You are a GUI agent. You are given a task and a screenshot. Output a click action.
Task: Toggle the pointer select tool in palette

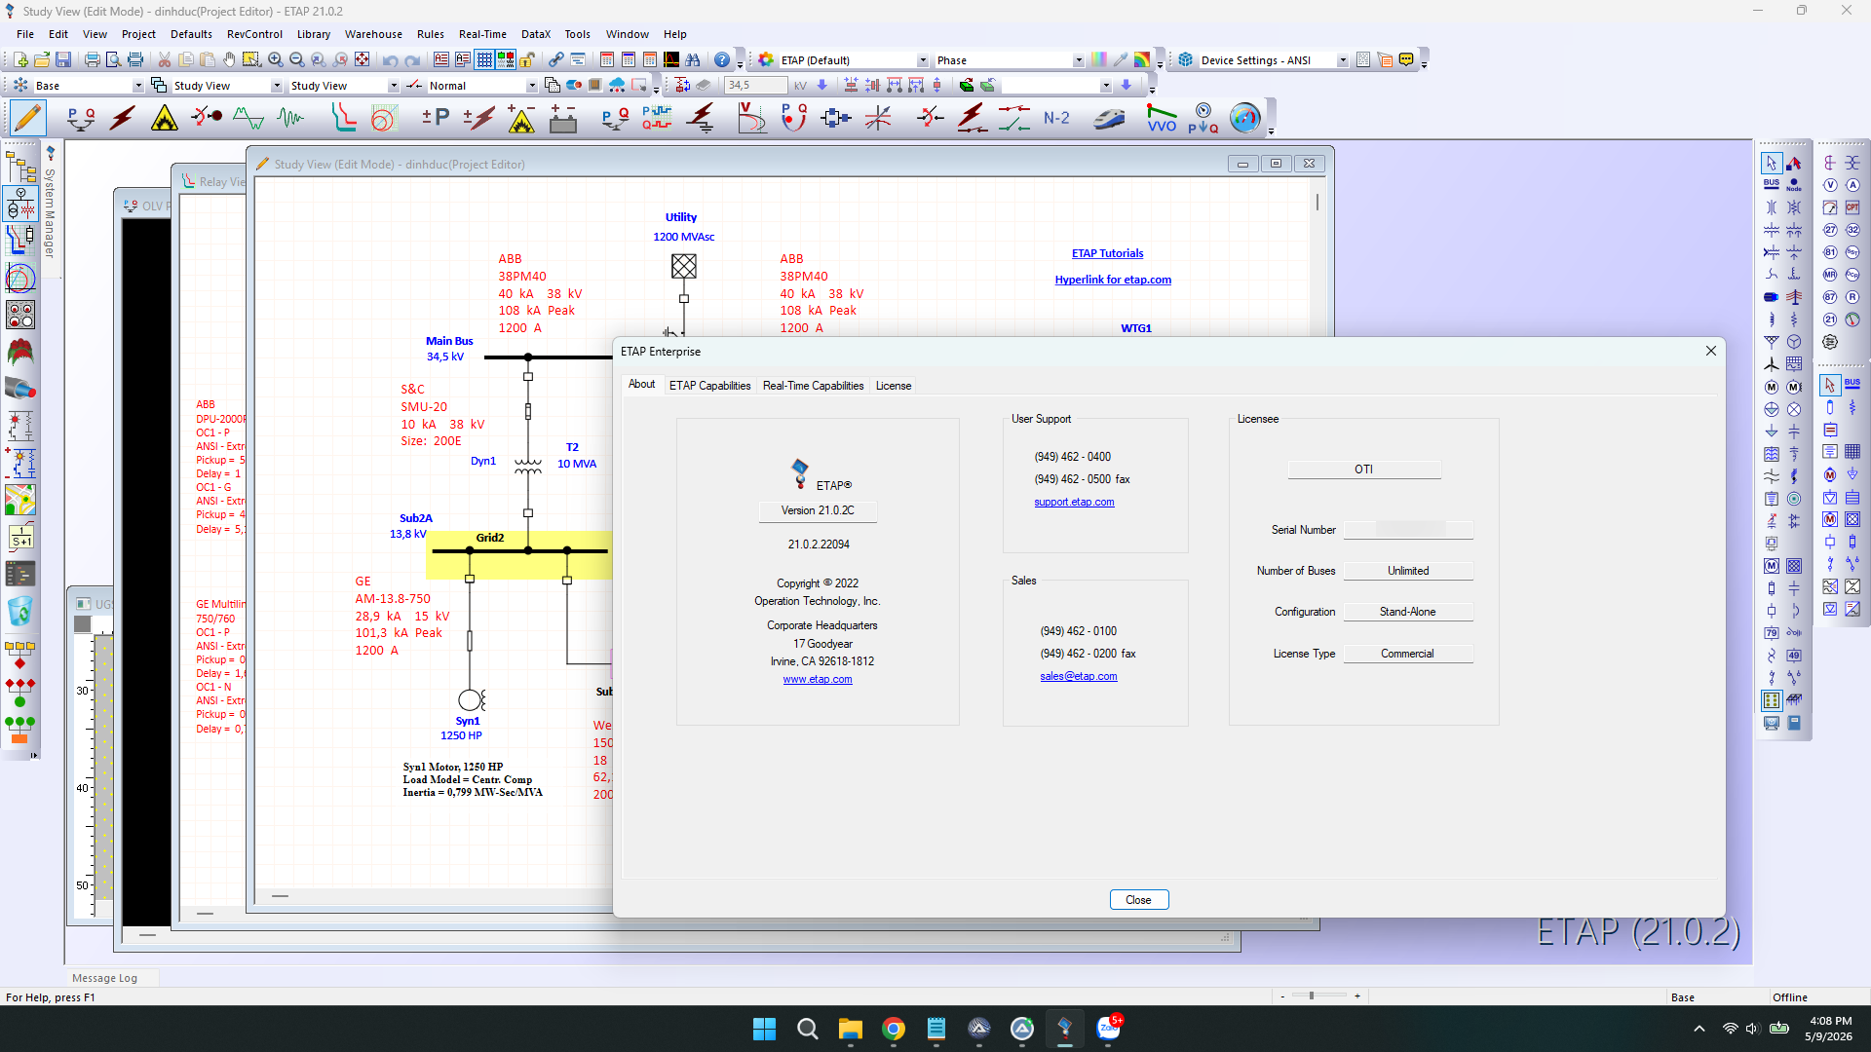click(x=1772, y=163)
